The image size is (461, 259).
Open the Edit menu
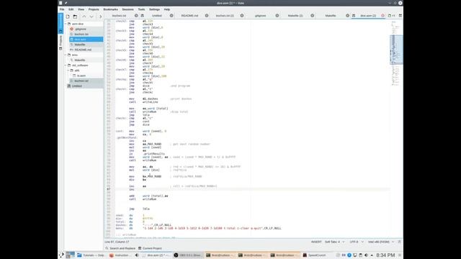tap(71, 9)
